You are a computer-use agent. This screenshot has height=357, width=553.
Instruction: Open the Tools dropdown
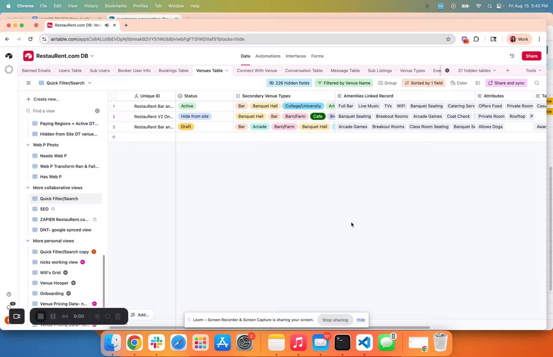(534, 70)
